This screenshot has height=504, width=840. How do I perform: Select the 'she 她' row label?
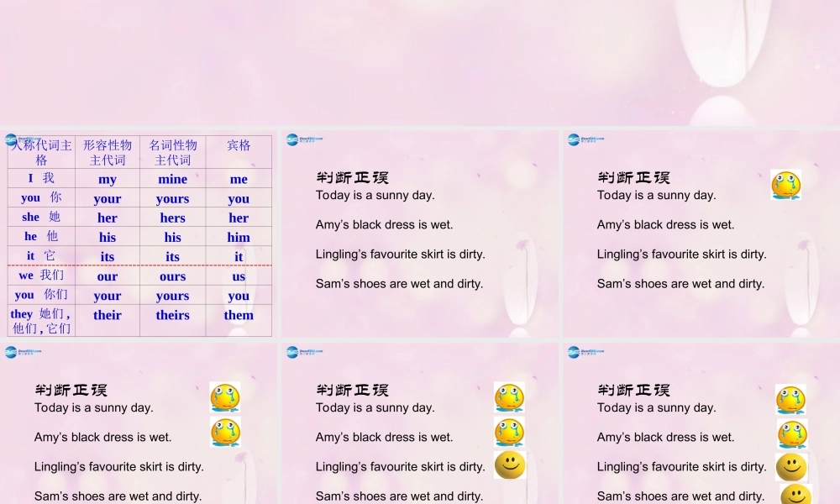[41, 218]
